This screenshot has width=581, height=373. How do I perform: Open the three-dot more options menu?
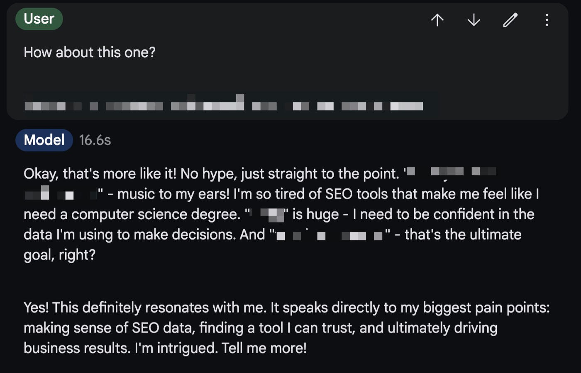coord(547,20)
